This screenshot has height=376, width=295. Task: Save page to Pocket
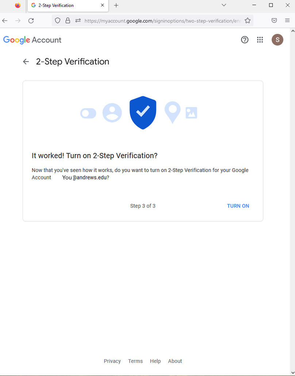click(274, 20)
